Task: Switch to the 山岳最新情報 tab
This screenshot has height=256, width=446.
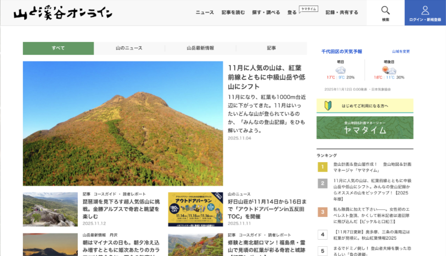Action: point(200,48)
